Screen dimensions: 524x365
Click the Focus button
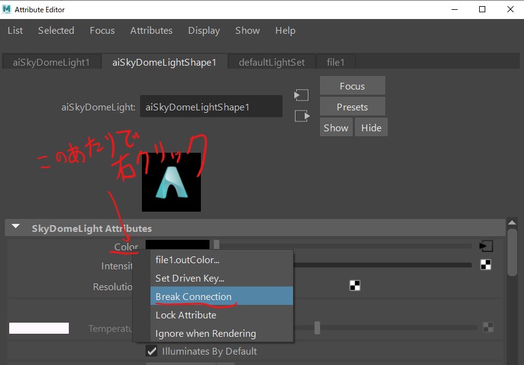(352, 86)
